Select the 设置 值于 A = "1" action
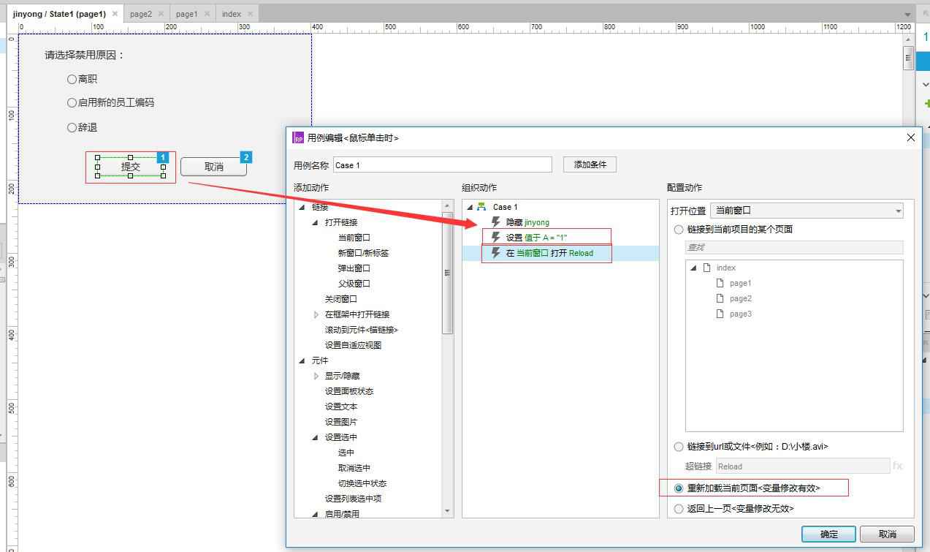The height and width of the screenshot is (552, 930). pos(536,238)
